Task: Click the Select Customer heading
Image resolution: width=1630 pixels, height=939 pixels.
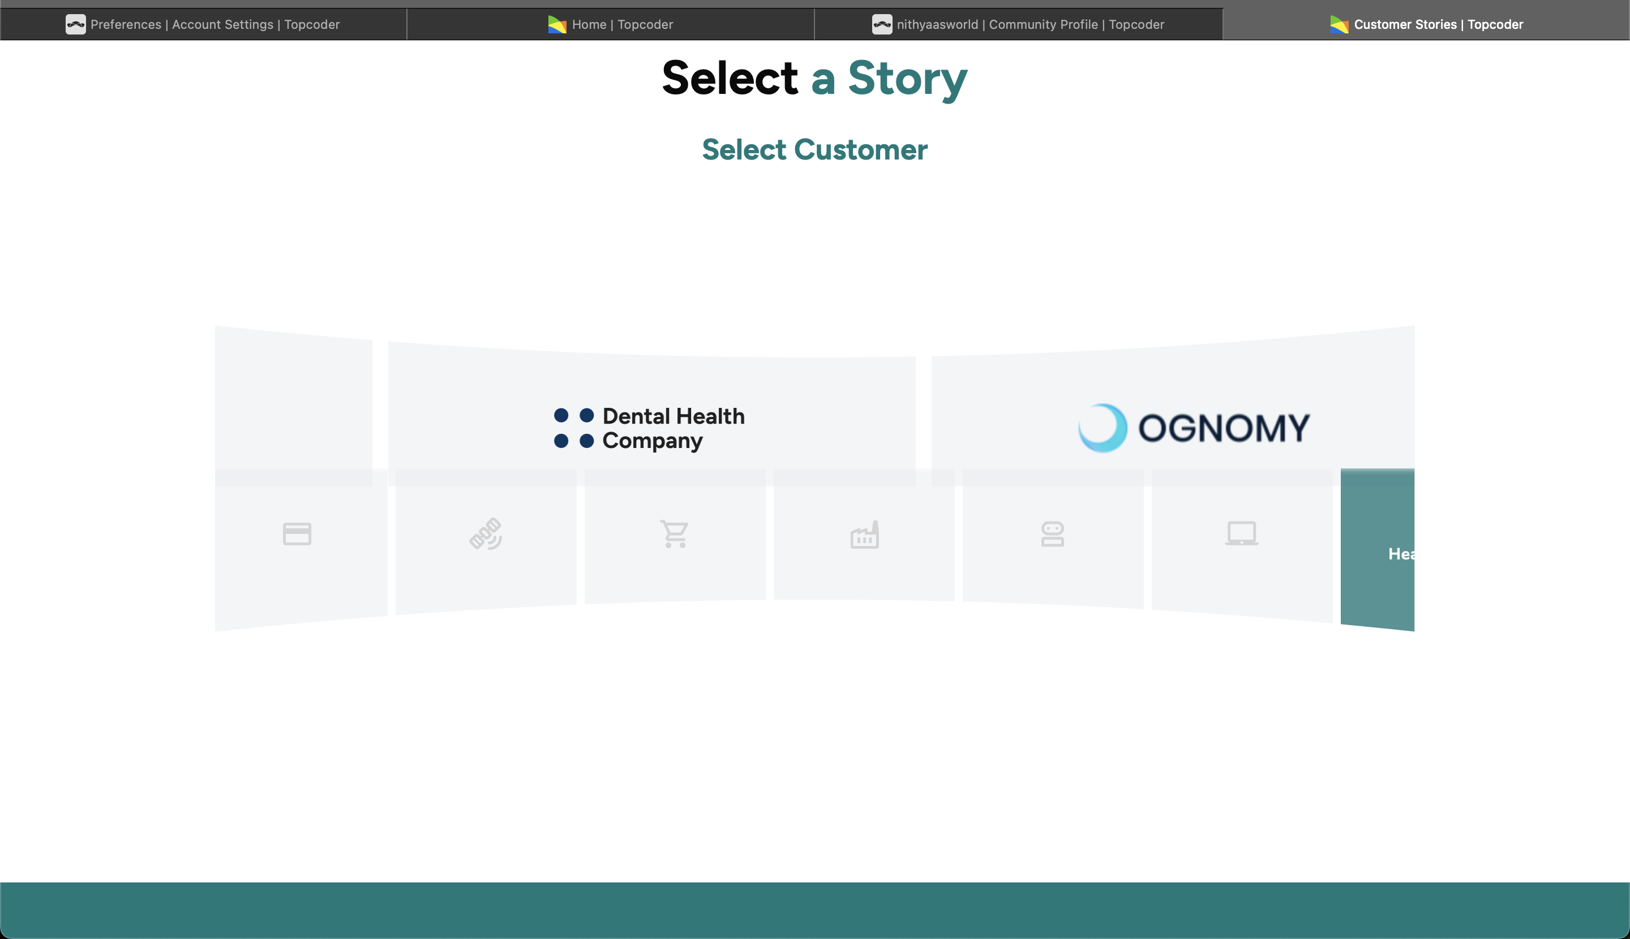Action: tap(814, 150)
